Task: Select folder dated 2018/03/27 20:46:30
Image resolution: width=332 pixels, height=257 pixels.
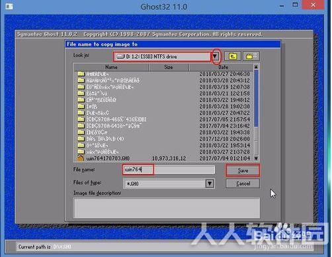Action: pyautogui.click(x=163, y=74)
